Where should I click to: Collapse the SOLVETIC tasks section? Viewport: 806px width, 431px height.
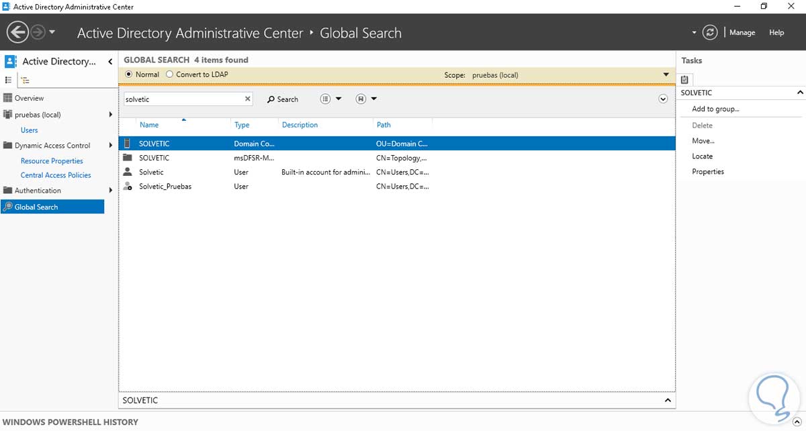pyautogui.click(x=800, y=93)
